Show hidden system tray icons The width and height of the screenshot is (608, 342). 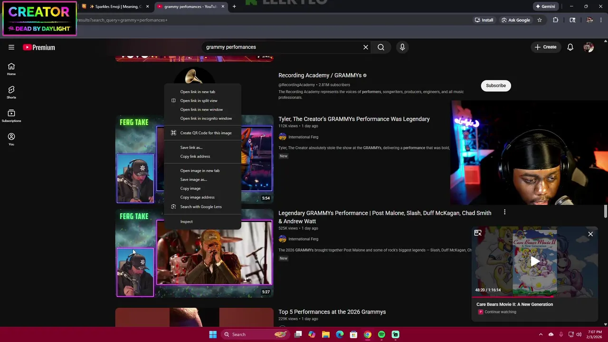point(541,334)
